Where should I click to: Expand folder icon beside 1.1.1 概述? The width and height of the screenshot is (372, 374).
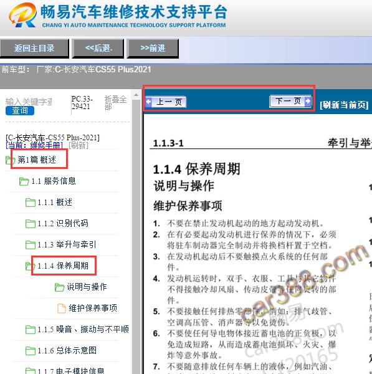point(31,203)
